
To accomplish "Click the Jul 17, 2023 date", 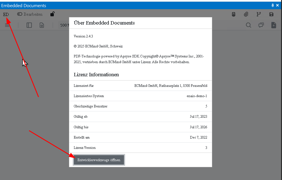I will point(199,117).
